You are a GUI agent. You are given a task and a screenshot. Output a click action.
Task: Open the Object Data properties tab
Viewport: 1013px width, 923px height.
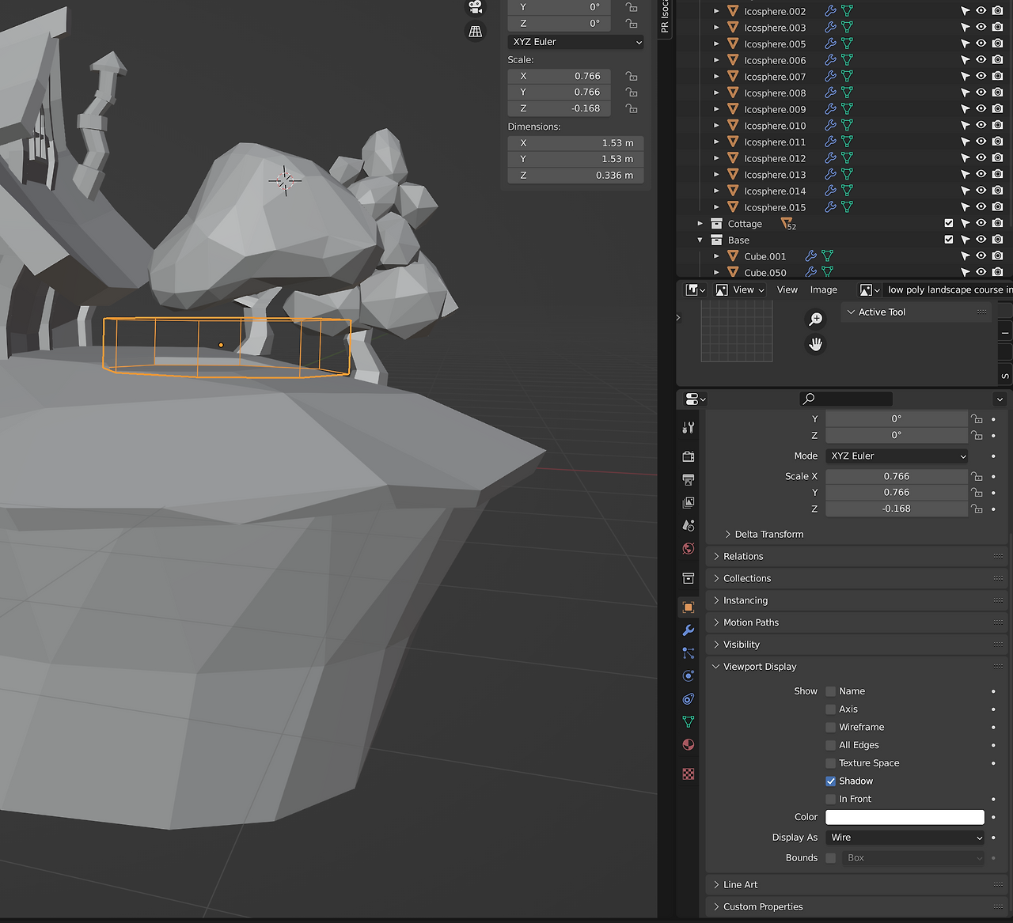689,722
